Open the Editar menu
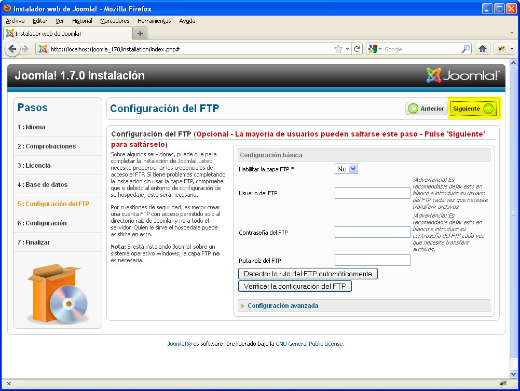This screenshot has width=520, height=391. [40, 21]
